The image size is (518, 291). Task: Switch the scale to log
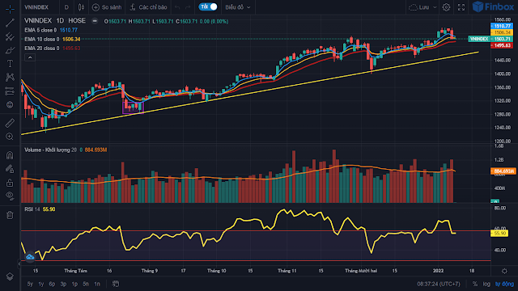click(486, 284)
